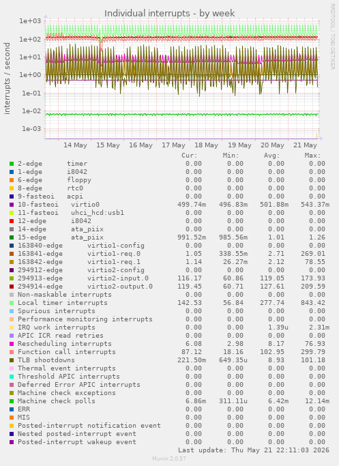Viewport: 339px width, 466px height.
Task: Click the olive TLB shootdowns legend swatch
Action: [12, 360]
